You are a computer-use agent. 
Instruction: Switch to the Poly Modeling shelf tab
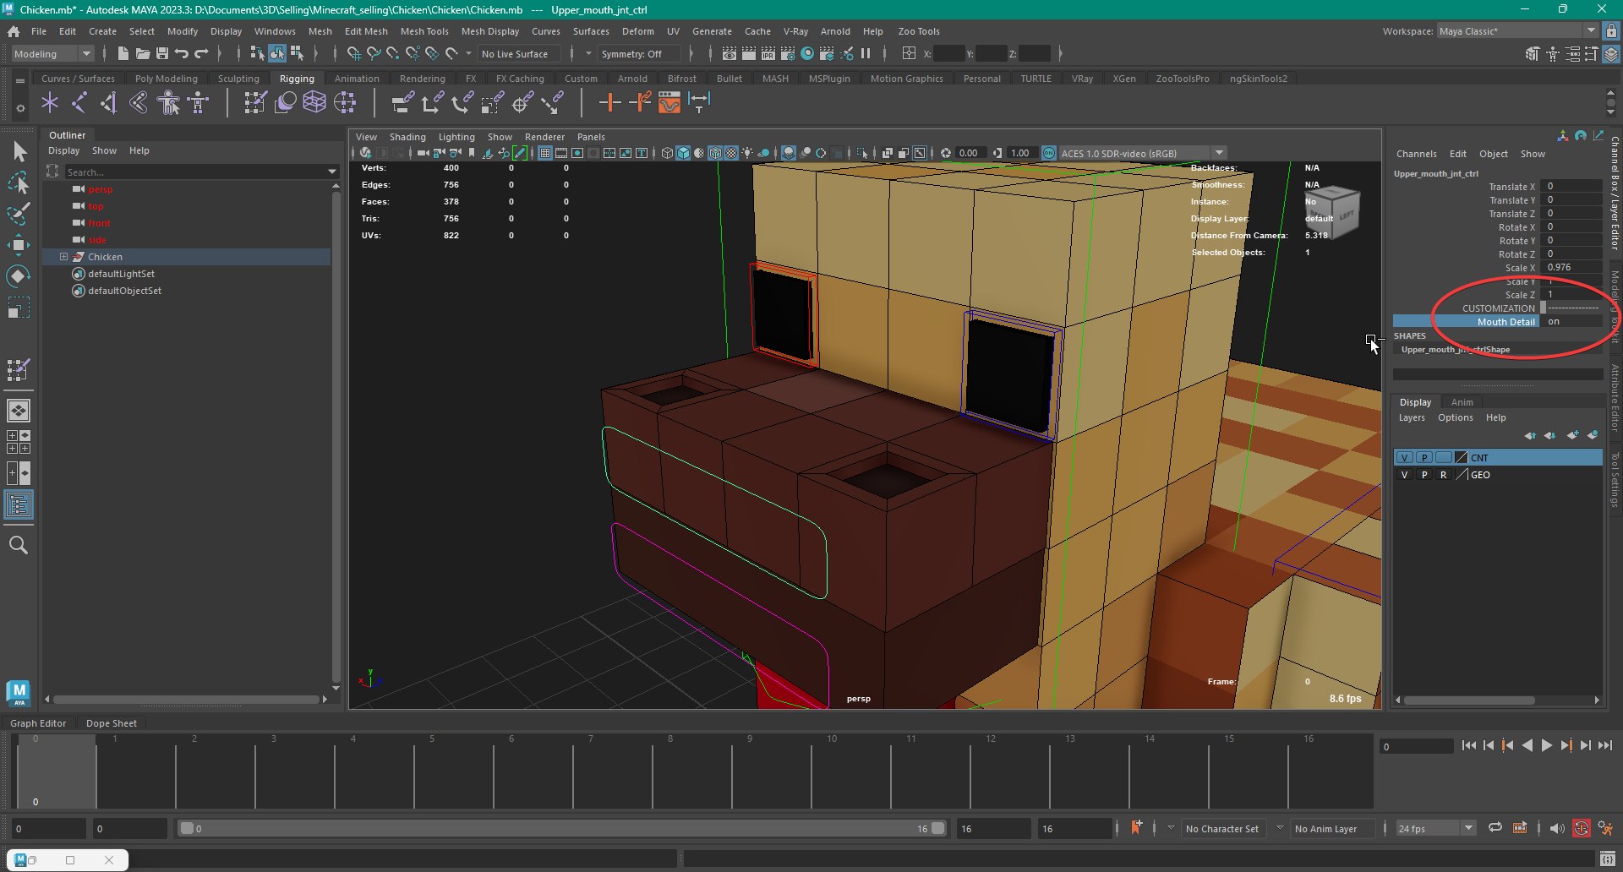coord(167,79)
